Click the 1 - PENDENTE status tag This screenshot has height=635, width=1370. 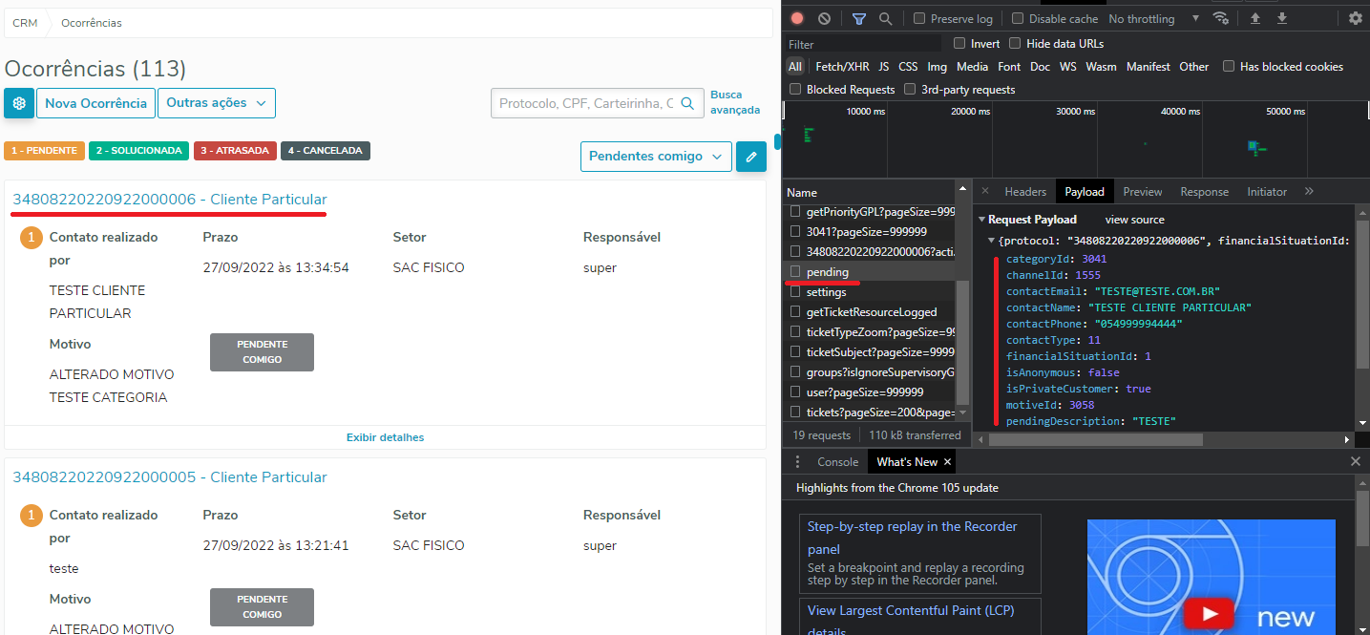pyautogui.click(x=44, y=151)
